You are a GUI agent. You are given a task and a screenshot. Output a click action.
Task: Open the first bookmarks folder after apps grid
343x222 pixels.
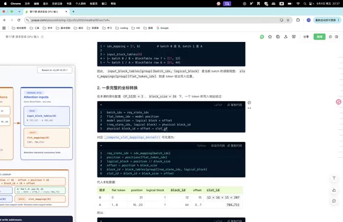(19, 28)
